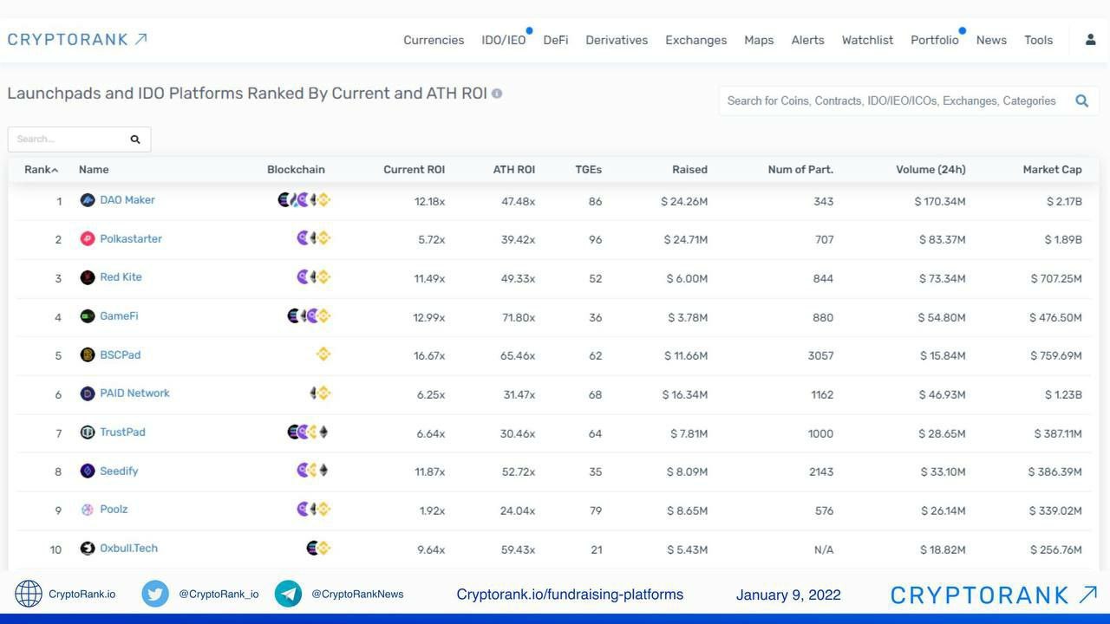Open the Currencies menu

434,40
